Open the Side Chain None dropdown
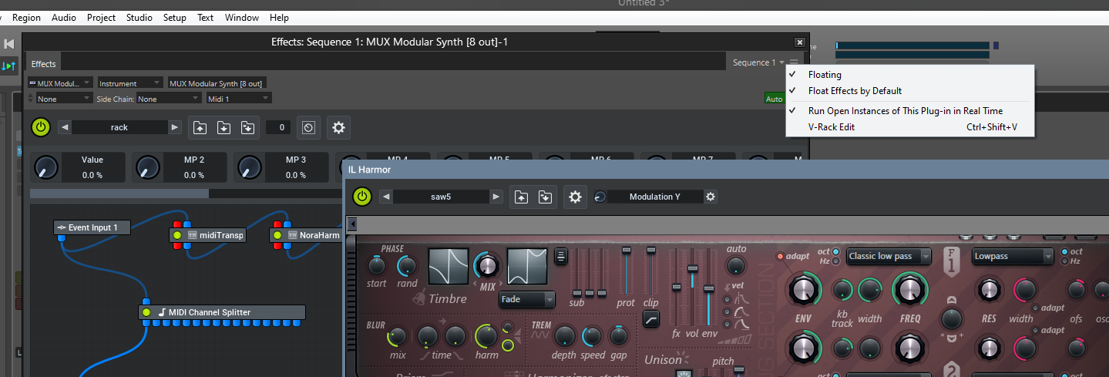 (x=169, y=99)
